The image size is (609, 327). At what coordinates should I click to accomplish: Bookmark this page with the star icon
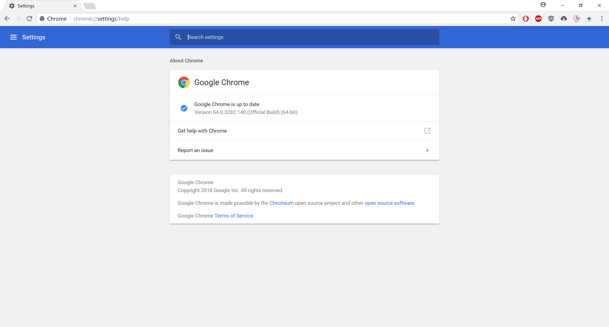(513, 19)
